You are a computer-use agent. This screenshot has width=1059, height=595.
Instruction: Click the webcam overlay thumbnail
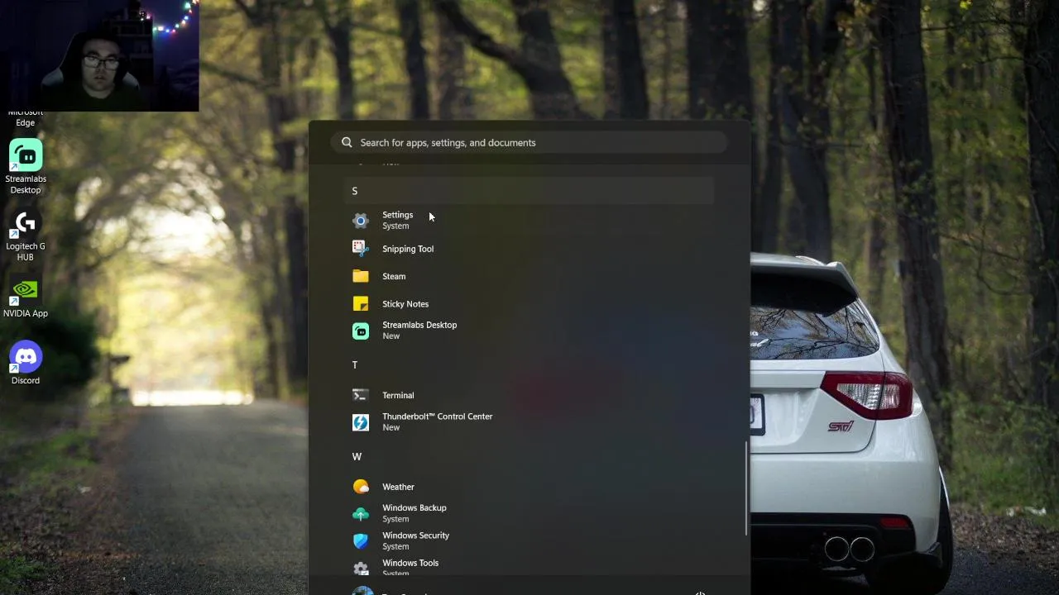click(99, 55)
